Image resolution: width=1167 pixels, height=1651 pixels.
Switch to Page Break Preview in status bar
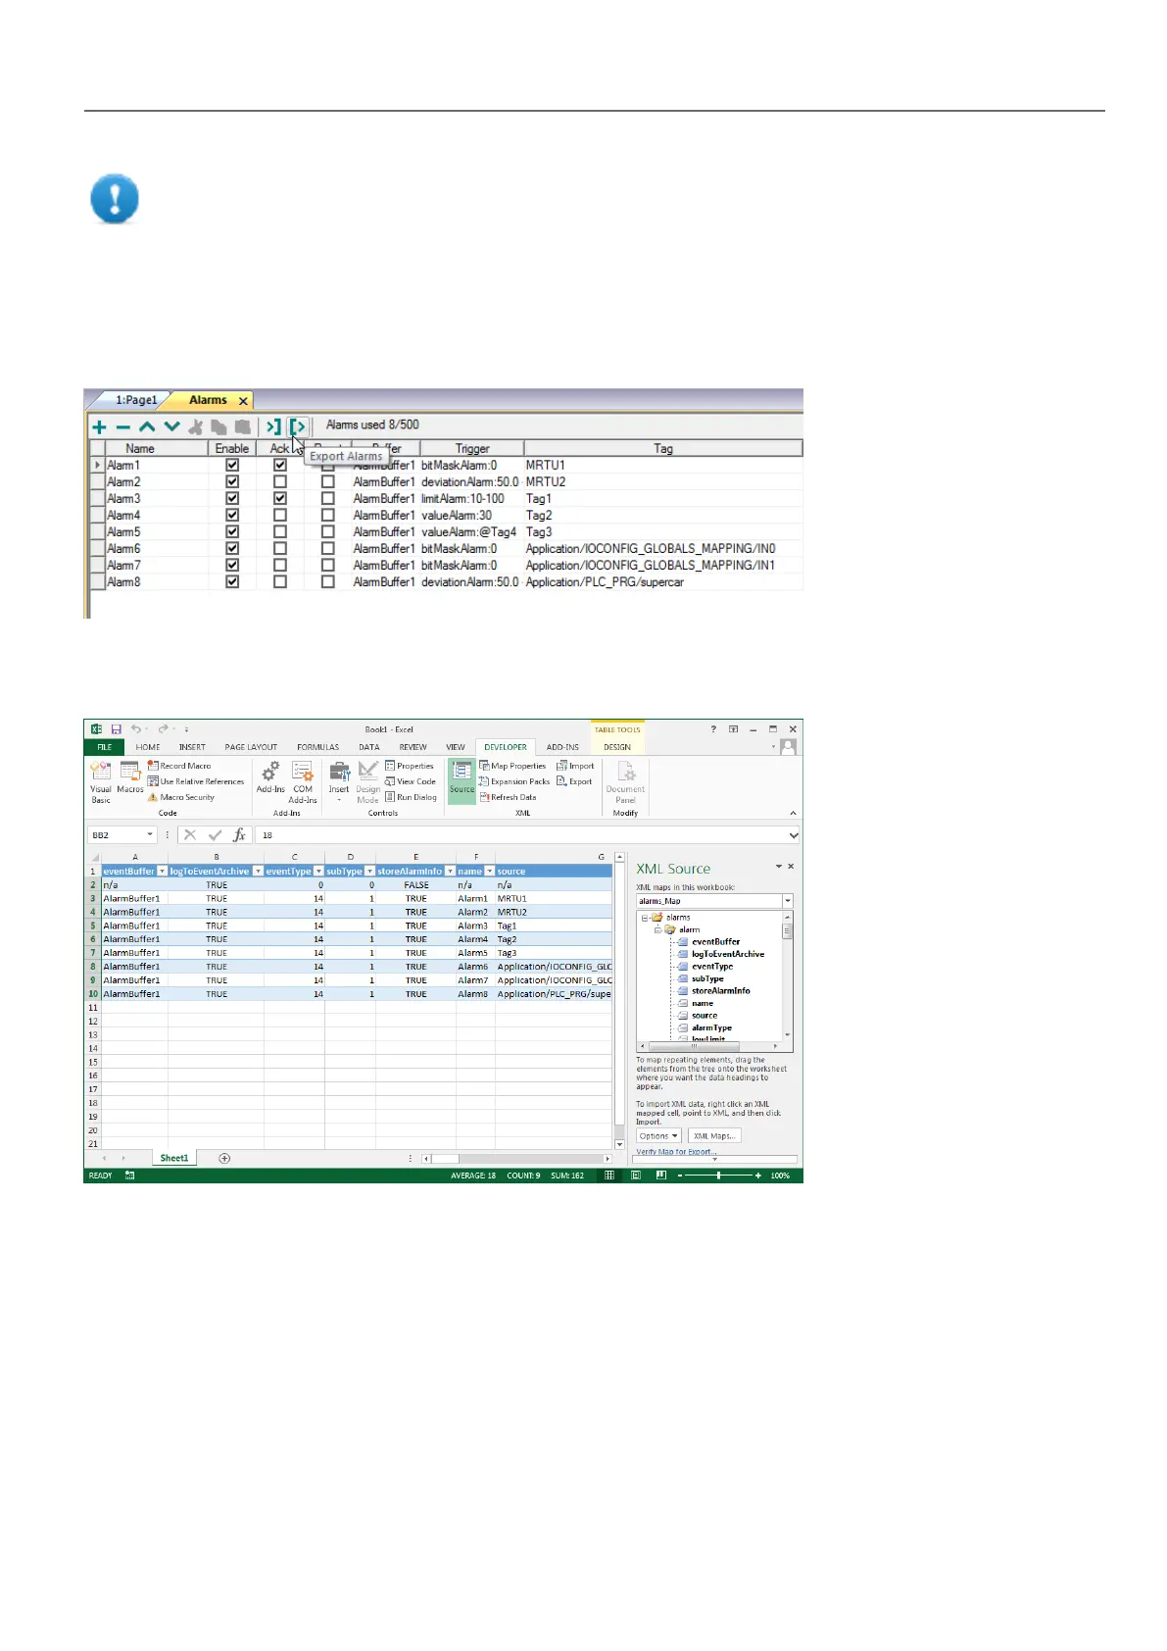click(x=661, y=1175)
